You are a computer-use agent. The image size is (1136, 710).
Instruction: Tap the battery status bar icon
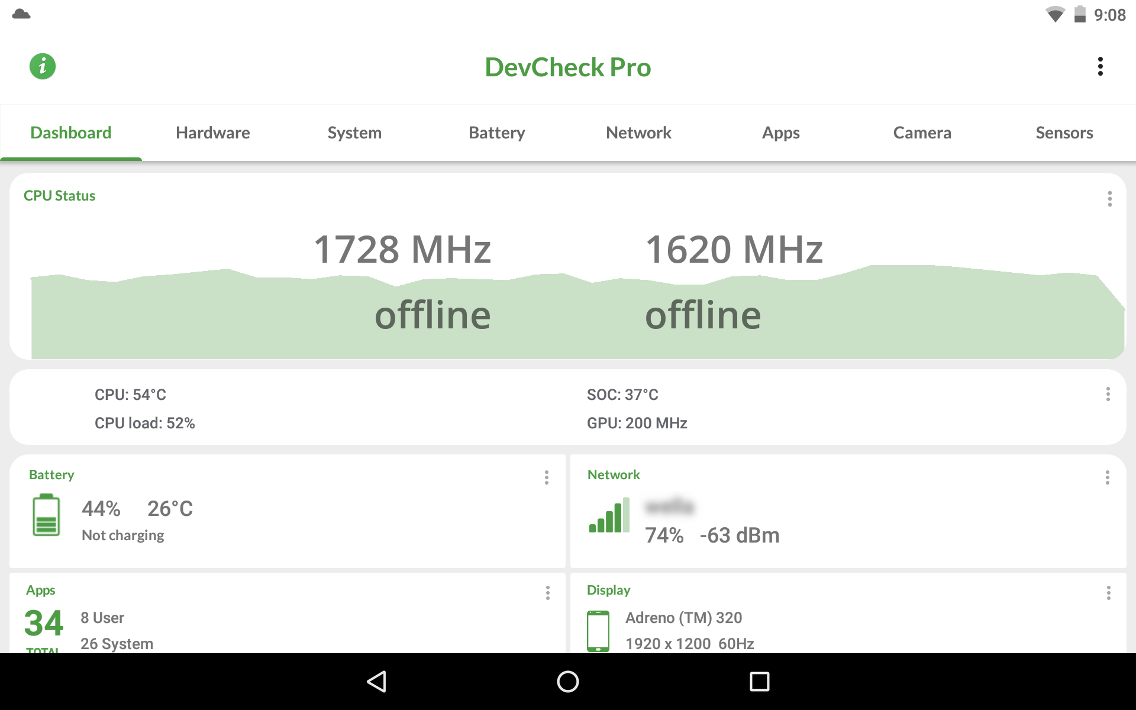pos(1080,15)
